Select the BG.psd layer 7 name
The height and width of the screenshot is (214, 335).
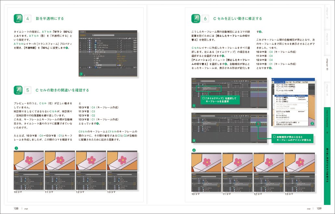(99, 67)
